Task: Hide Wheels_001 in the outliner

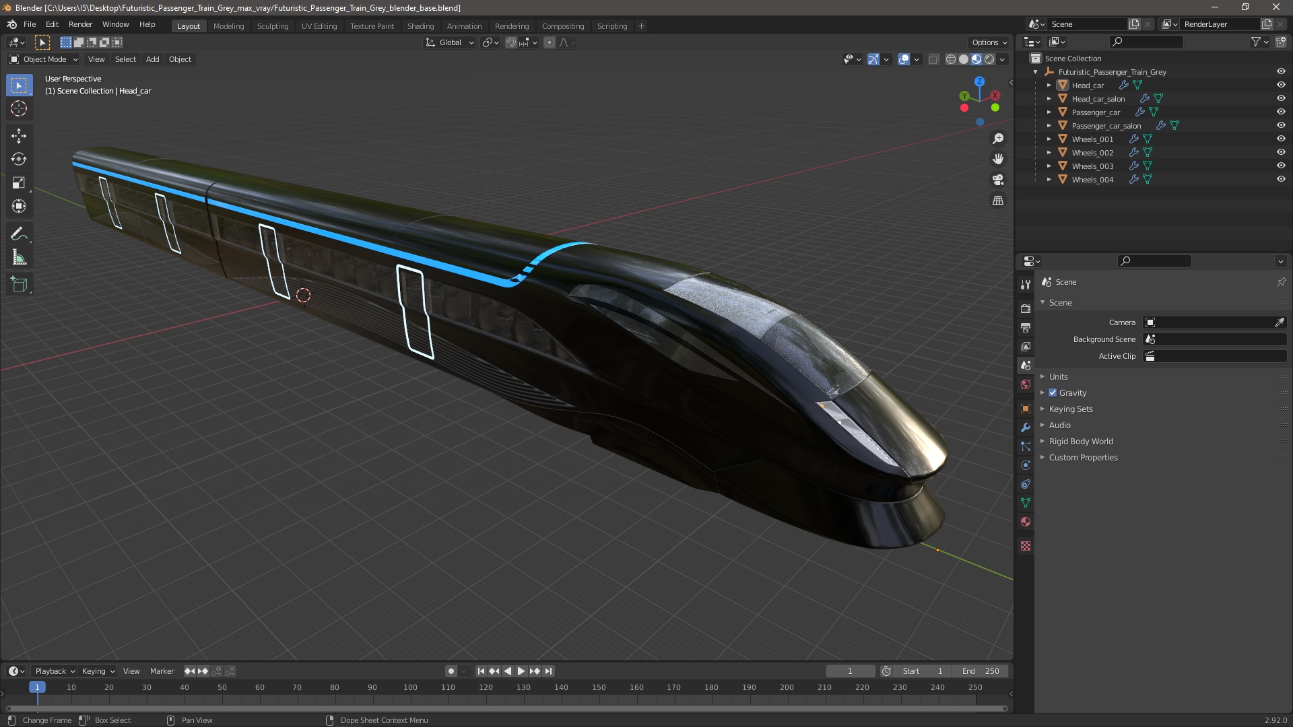Action: tap(1281, 139)
